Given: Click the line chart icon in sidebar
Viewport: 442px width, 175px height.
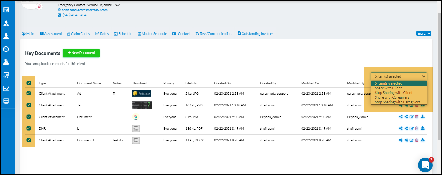Looking at the screenshot, I should 6,88.
